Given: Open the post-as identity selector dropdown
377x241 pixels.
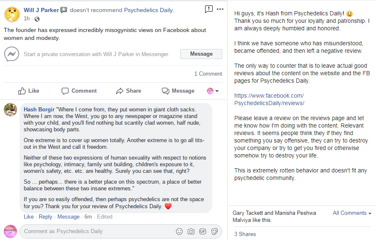Looking at the screenshot, I should point(213,91).
